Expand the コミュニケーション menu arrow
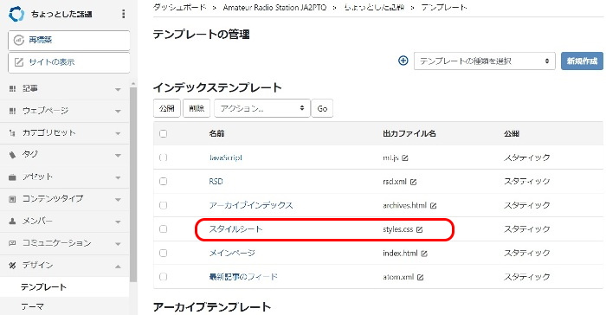Viewport: 606px width, 315px height. (x=118, y=244)
